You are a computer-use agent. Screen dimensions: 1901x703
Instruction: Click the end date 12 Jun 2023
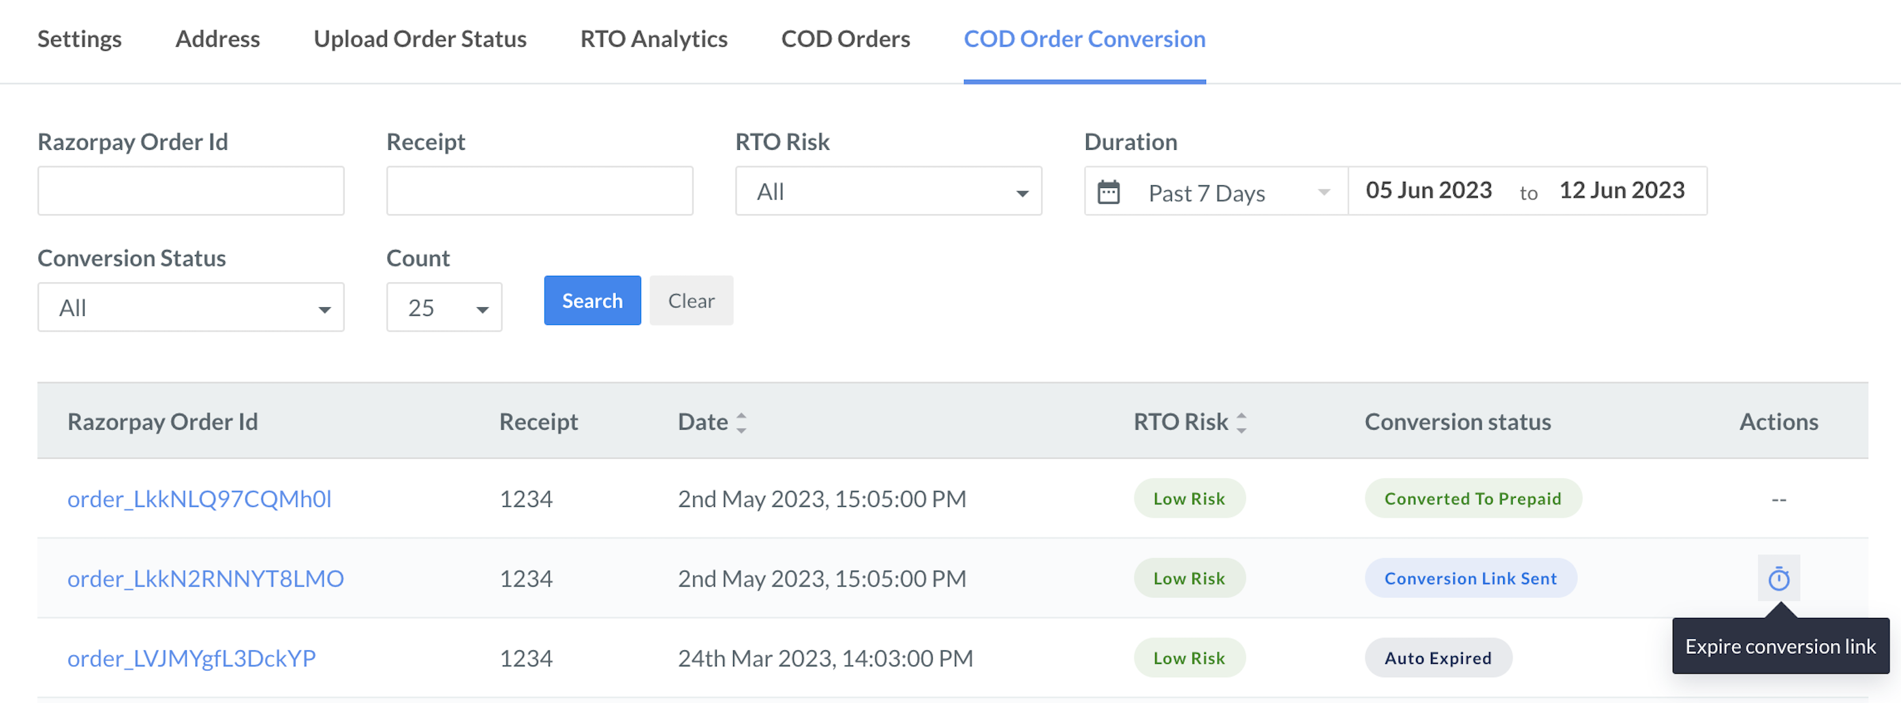[x=1622, y=190]
